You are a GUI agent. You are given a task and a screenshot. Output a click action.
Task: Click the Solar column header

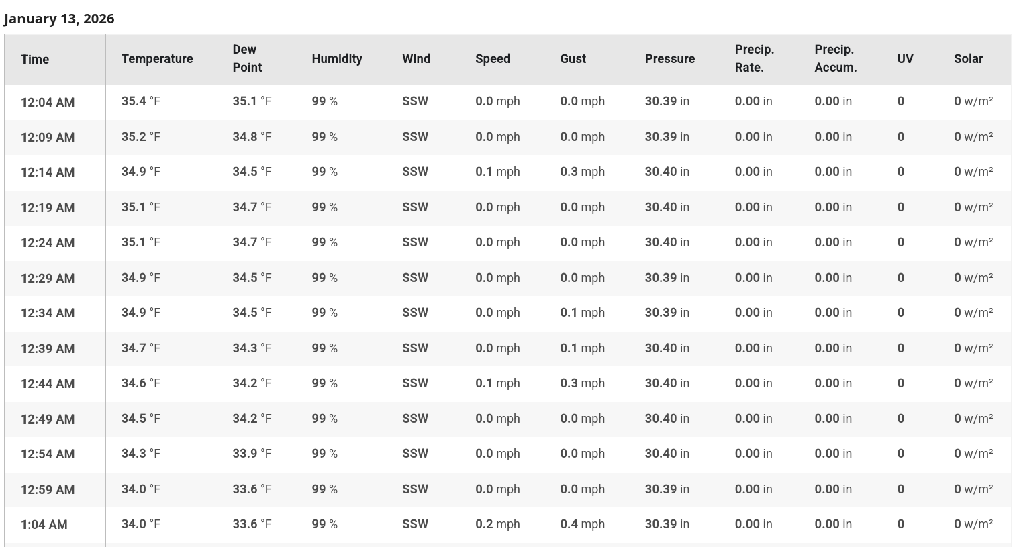coord(968,59)
